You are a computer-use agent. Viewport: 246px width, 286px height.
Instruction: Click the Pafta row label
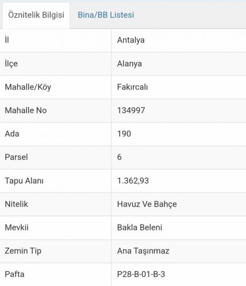pyautogui.click(x=14, y=274)
